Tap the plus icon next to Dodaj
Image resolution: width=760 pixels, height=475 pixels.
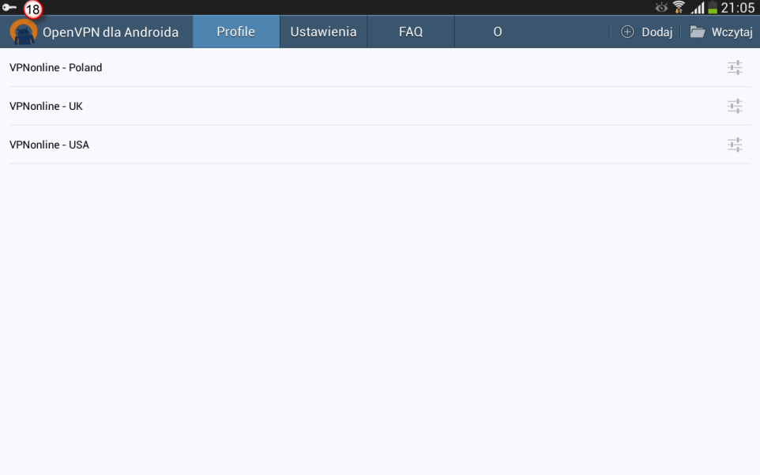627,32
